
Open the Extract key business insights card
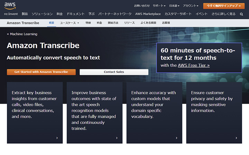pos(35,113)
